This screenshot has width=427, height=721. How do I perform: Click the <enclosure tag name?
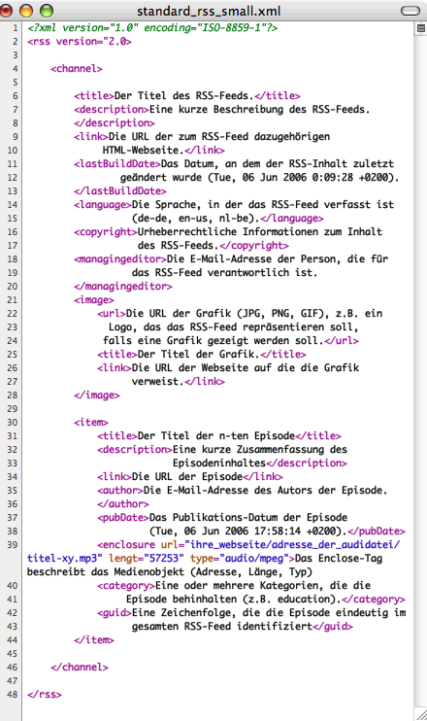pos(126,544)
